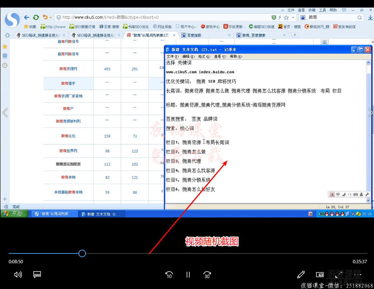The height and width of the screenshot is (289, 374).
Task: Click the 央视揭秘微商传销 keyword link
Action: coord(68,192)
